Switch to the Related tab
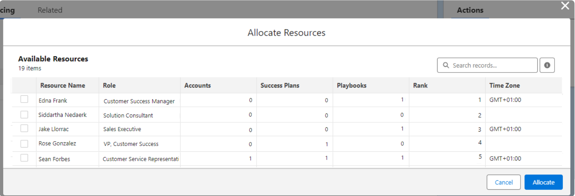 click(50, 10)
